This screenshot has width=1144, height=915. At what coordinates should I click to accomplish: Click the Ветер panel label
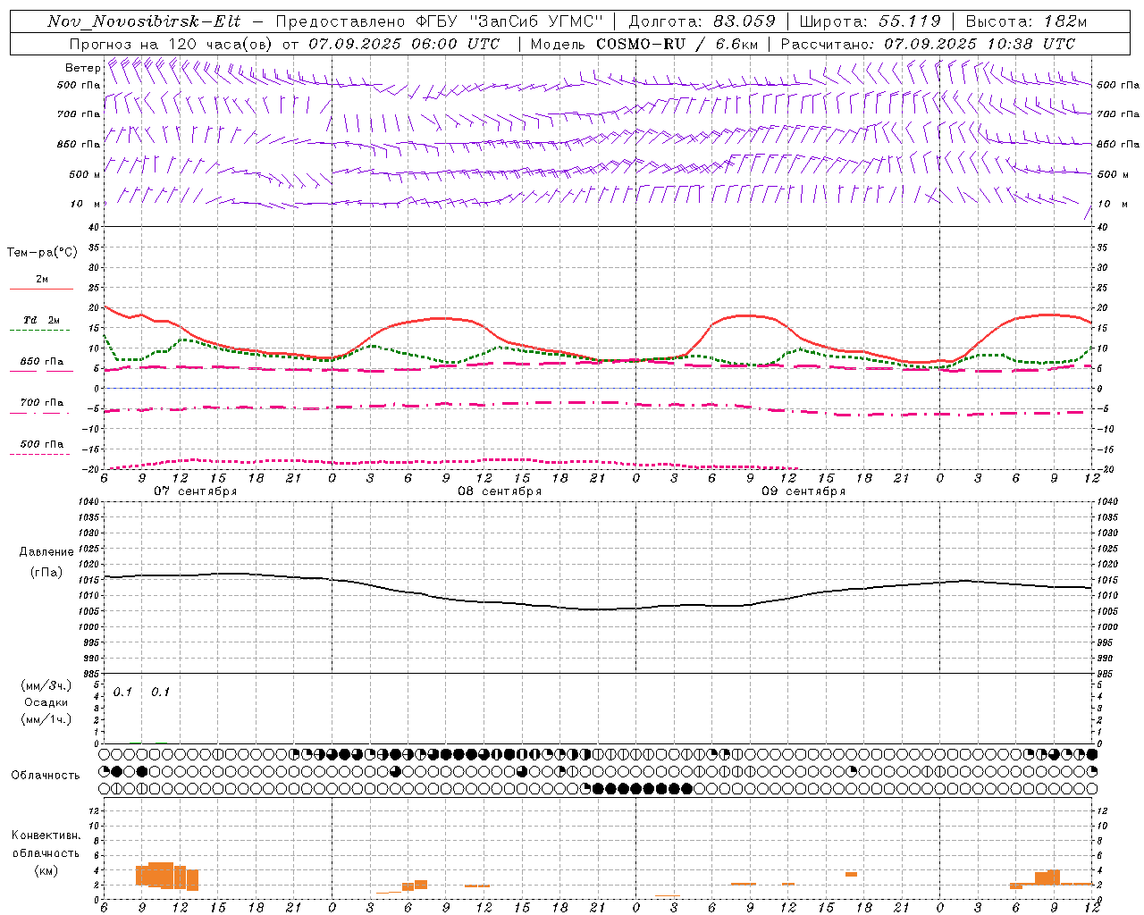pyautogui.click(x=82, y=68)
